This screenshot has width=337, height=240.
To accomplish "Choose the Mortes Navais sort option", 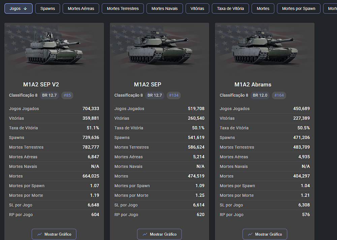I will coord(164,8).
